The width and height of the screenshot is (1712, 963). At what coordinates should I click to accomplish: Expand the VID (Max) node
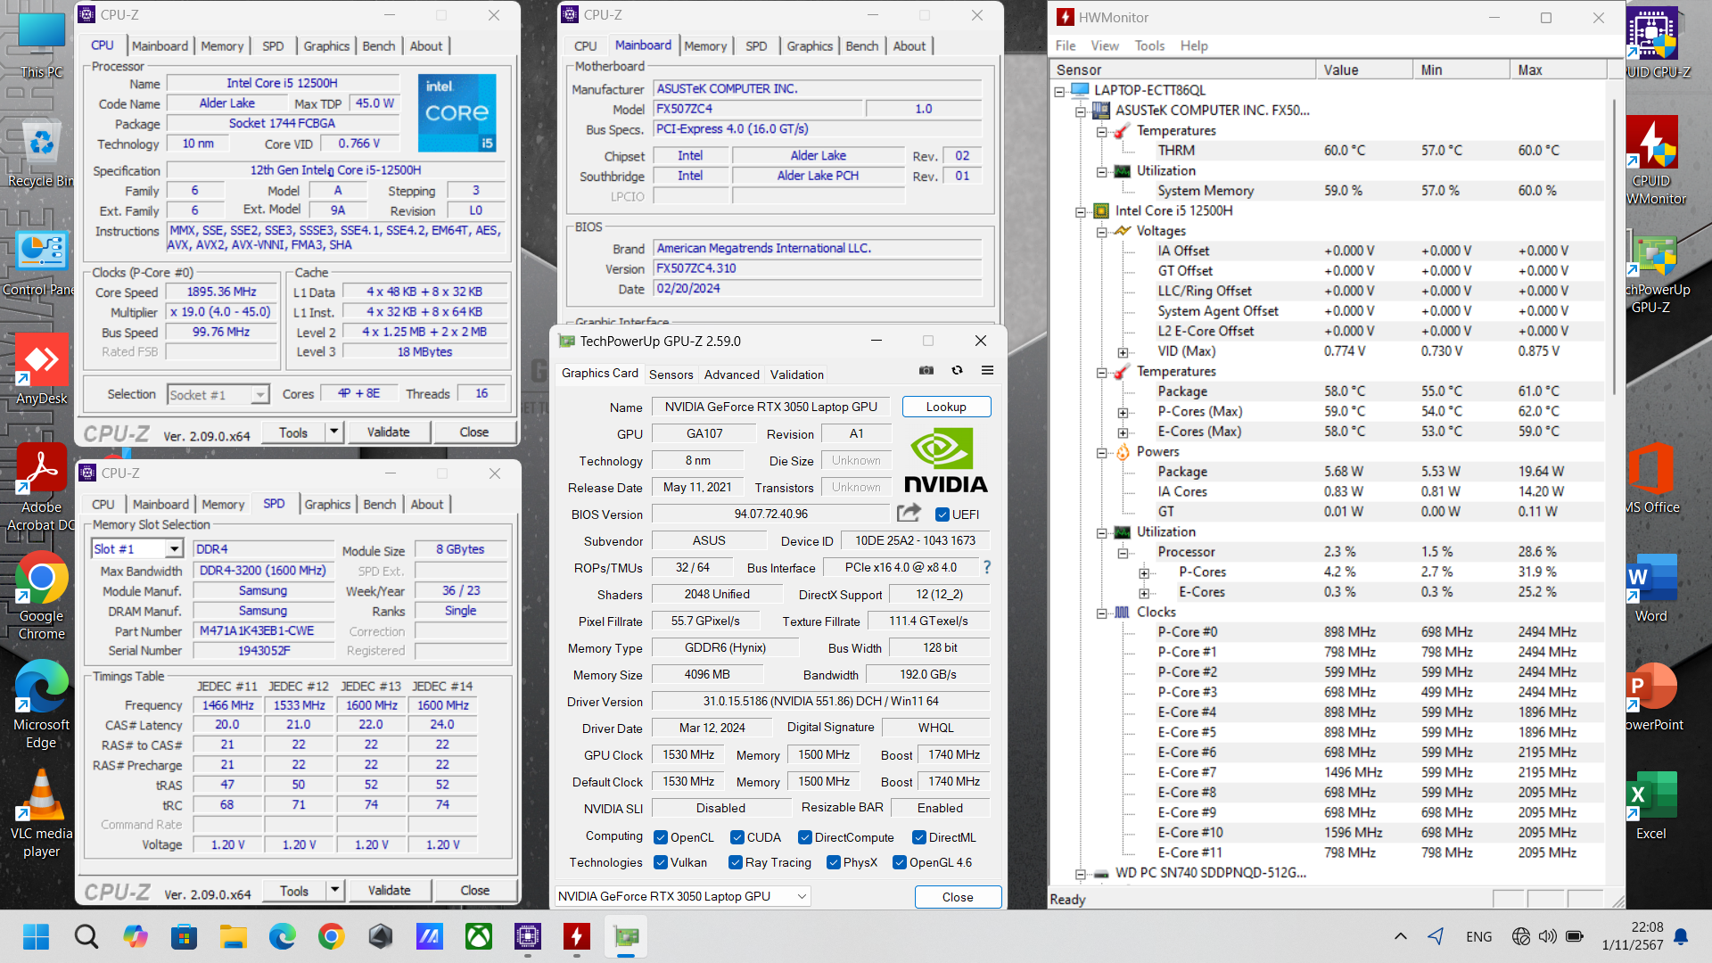tap(1123, 352)
